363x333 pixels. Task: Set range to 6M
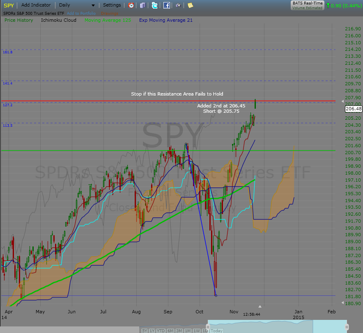170,331
